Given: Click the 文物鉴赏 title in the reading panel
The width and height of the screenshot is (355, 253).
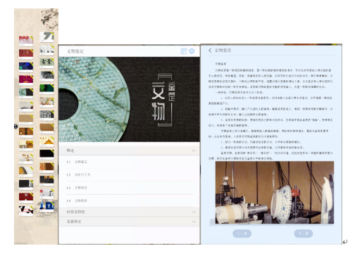Looking at the screenshot, I should 223,51.
